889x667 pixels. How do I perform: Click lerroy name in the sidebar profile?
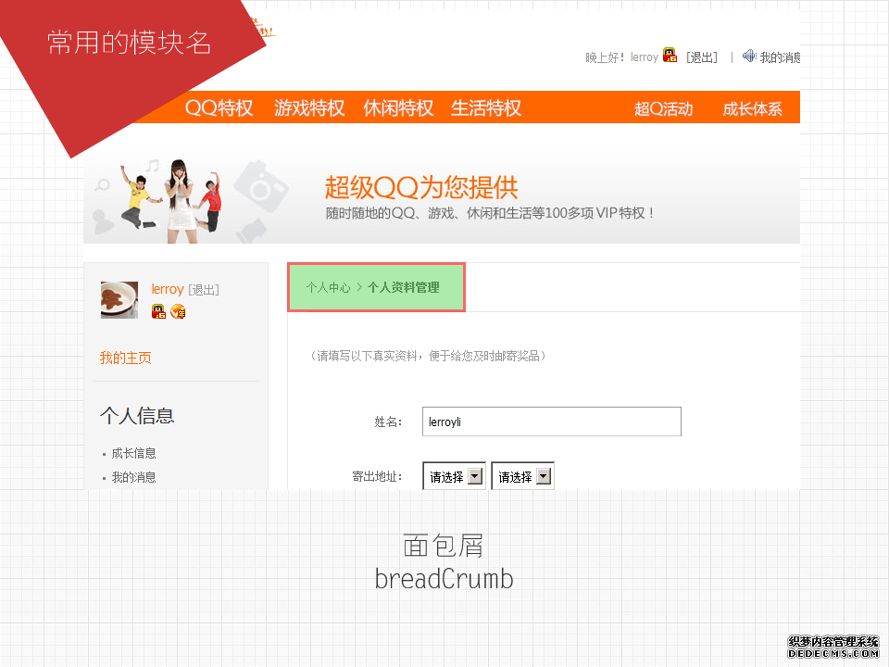168,289
